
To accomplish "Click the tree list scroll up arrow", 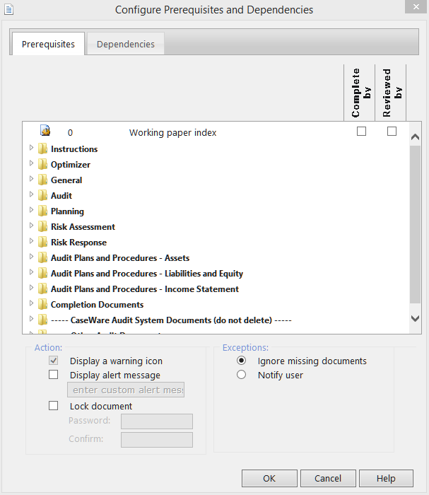I will pos(415,137).
